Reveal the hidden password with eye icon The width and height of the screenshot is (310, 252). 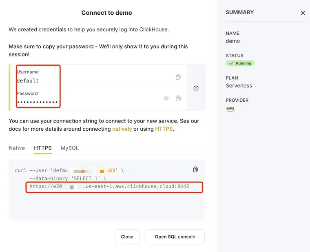(166, 98)
